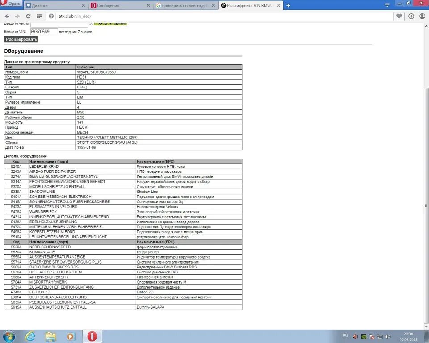
Task: Click AIRBAG FUER BEIFAHRER cell
Action: [81, 171]
